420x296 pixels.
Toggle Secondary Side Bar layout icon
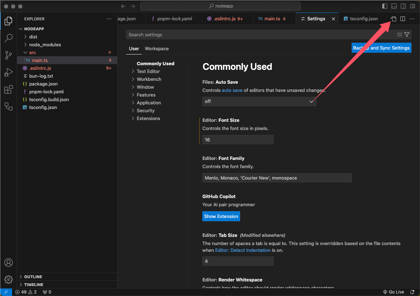[403, 6]
